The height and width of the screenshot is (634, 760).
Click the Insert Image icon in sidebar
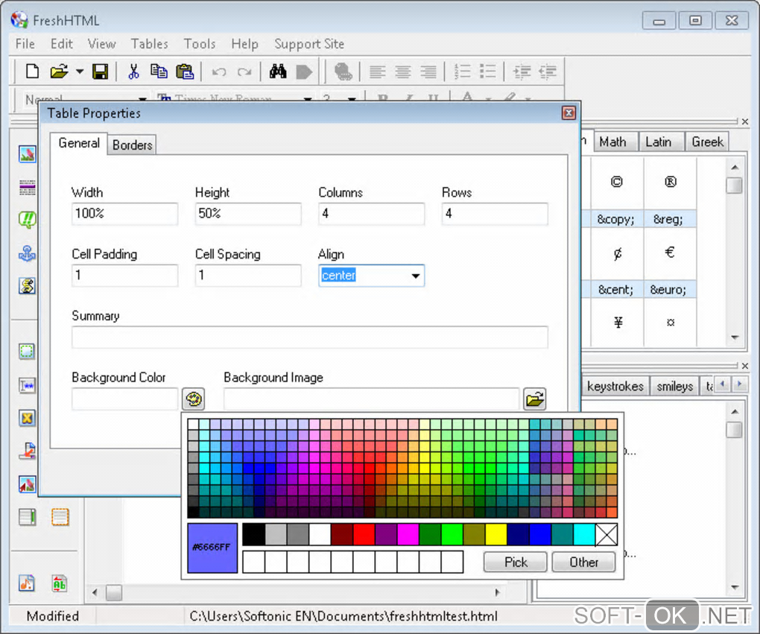tap(27, 154)
